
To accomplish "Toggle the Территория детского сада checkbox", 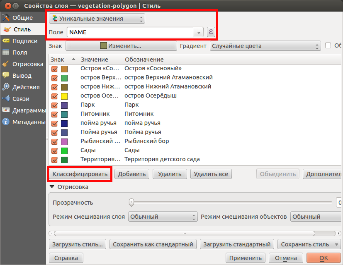I will point(54,160).
